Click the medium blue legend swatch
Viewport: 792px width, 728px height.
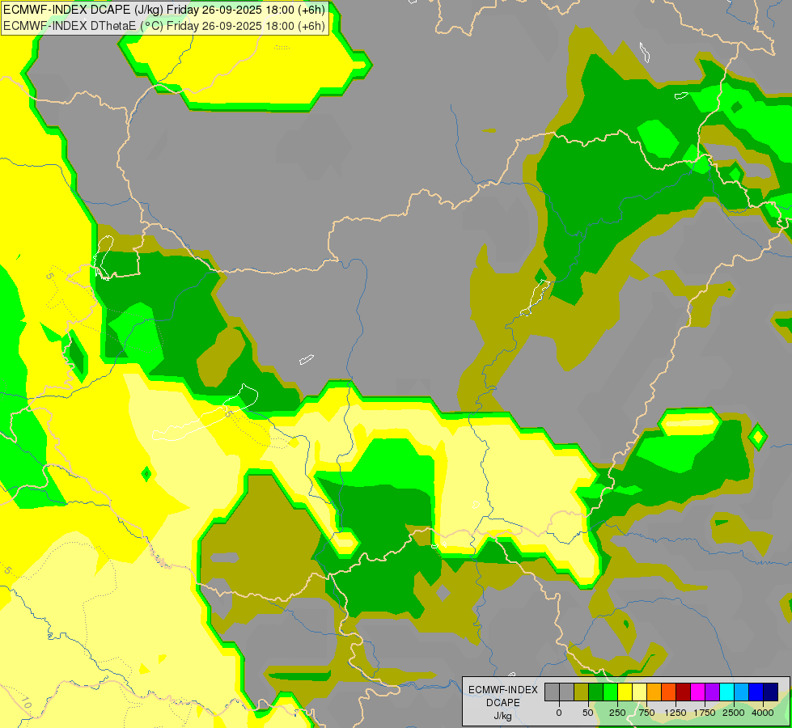(x=756, y=692)
